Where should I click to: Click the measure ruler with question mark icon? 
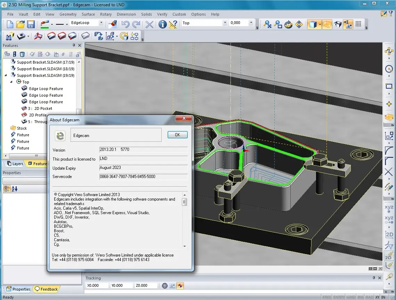coord(173,24)
